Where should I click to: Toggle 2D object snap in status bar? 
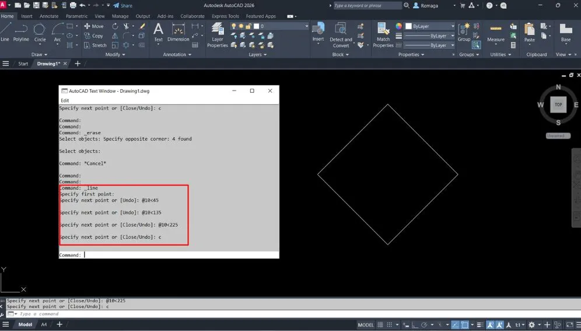point(465,325)
